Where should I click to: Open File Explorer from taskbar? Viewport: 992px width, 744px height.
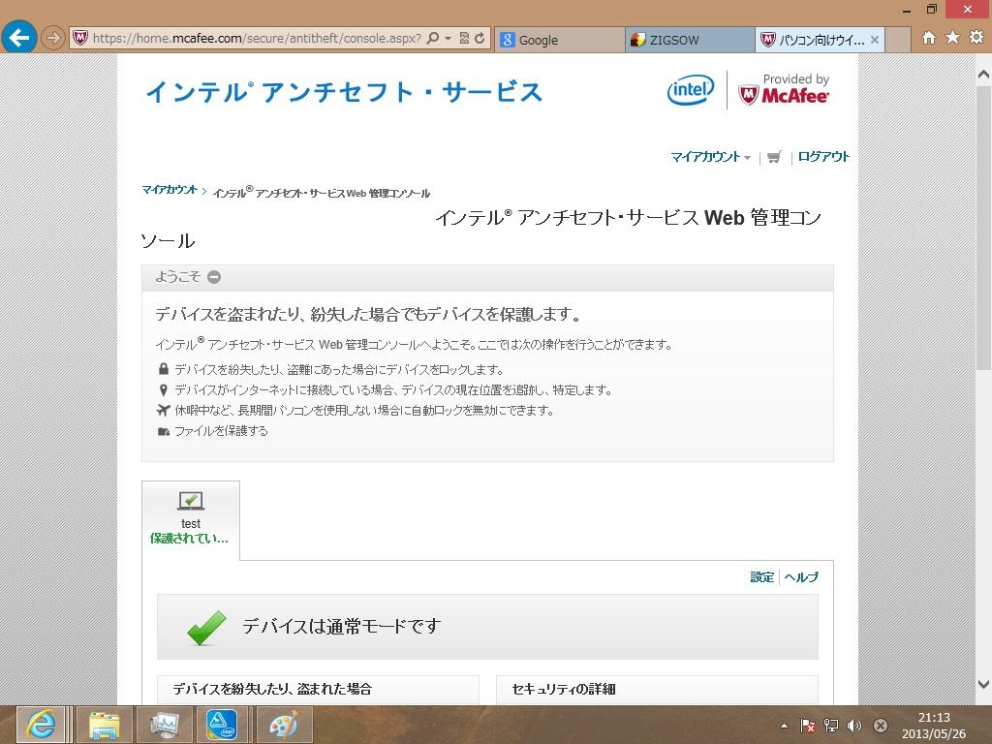105,725
